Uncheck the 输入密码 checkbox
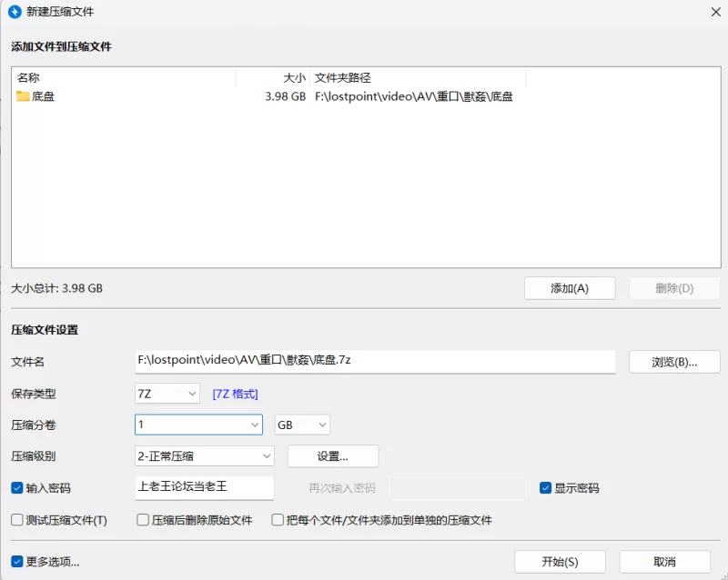This screenshot has width=728, height=580. click(17, 488)
